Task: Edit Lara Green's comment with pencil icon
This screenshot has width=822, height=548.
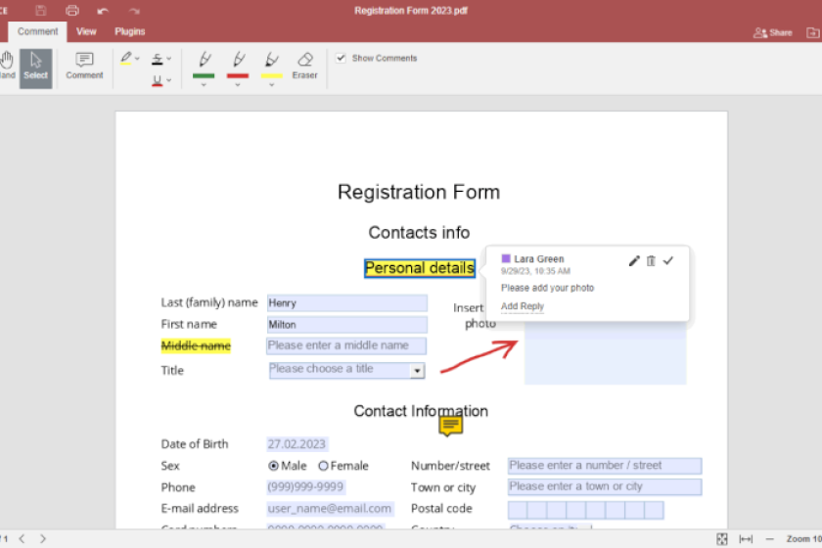Action: pos(634,260)
